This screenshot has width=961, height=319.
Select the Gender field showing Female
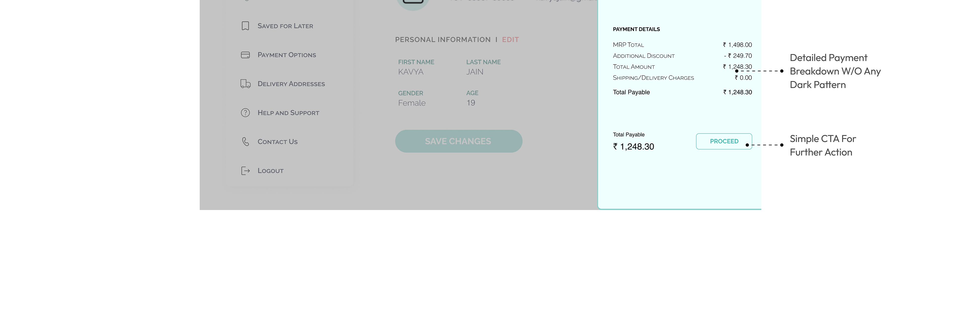point(411,103)
